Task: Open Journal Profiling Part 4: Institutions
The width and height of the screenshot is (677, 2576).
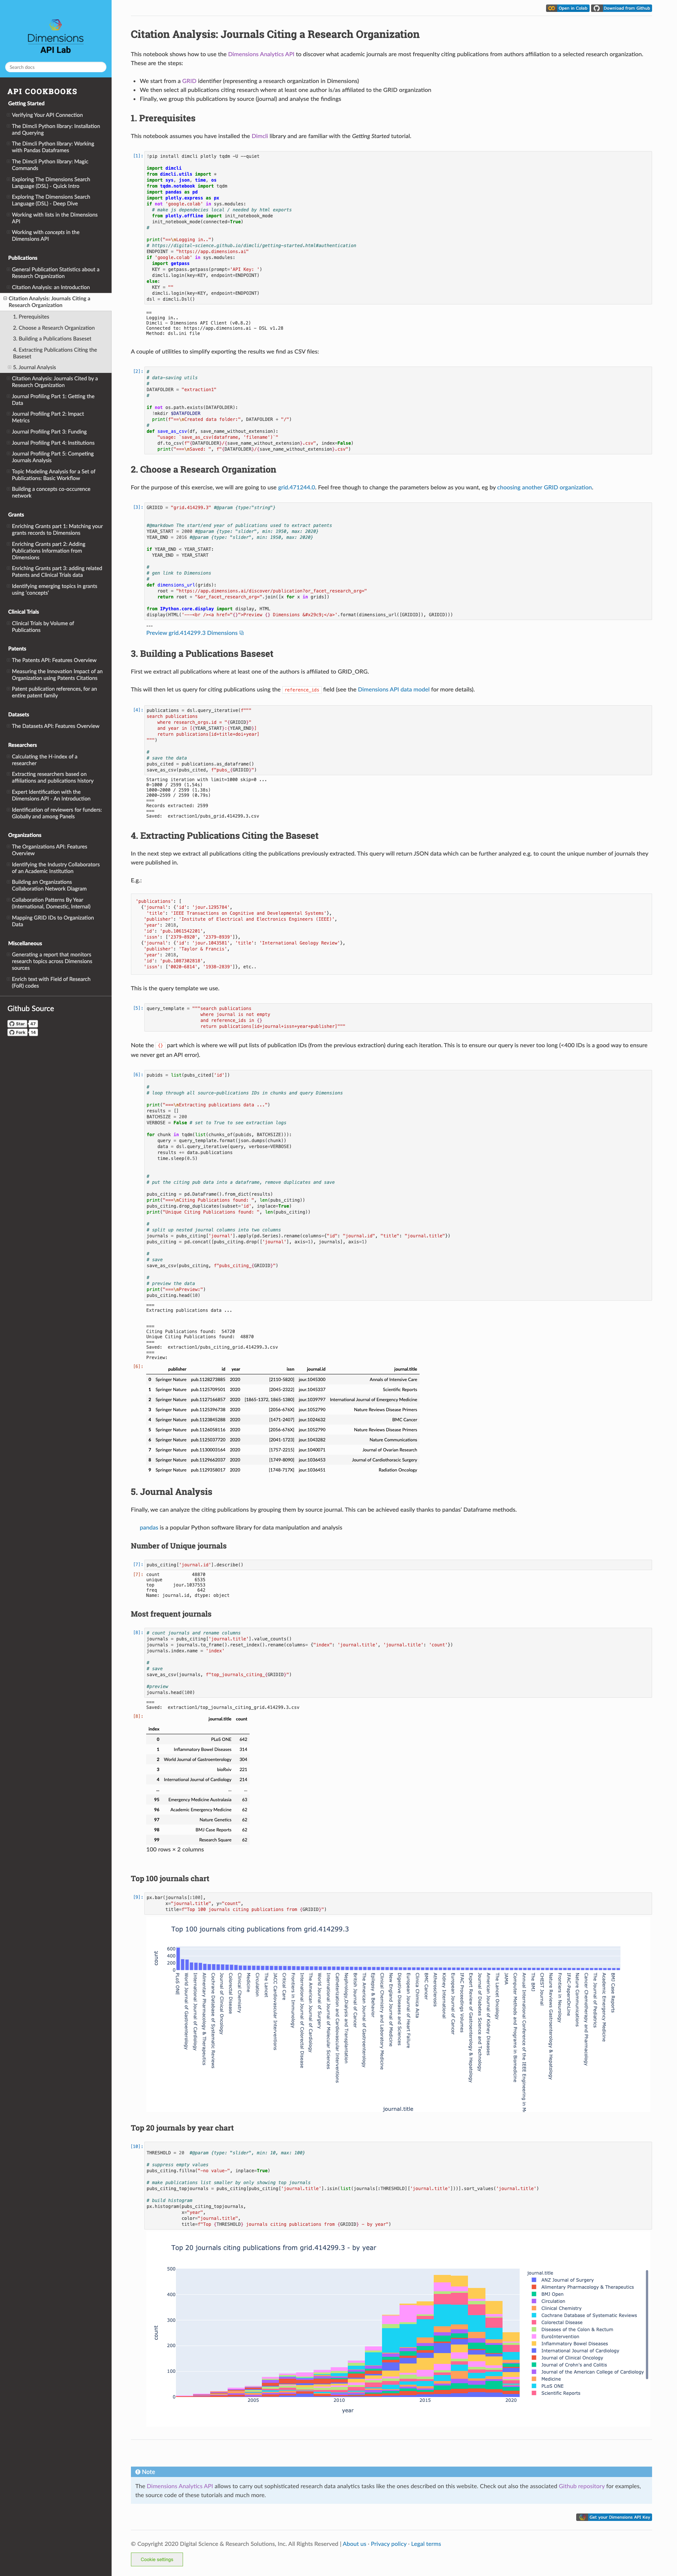Action: coord(53,443)
